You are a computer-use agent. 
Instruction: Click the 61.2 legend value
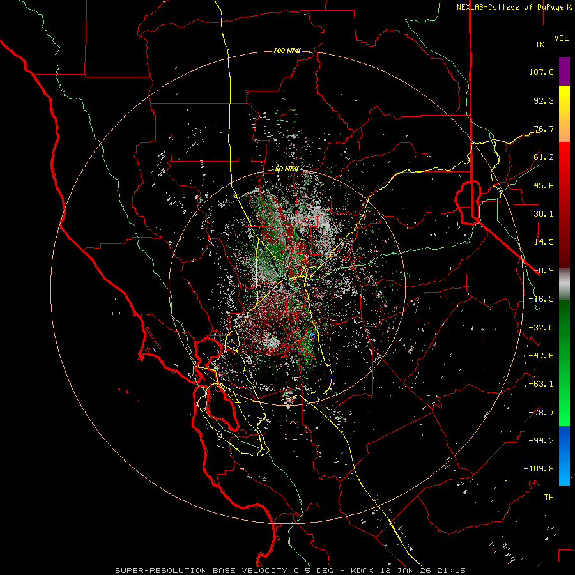coord(544,157)
